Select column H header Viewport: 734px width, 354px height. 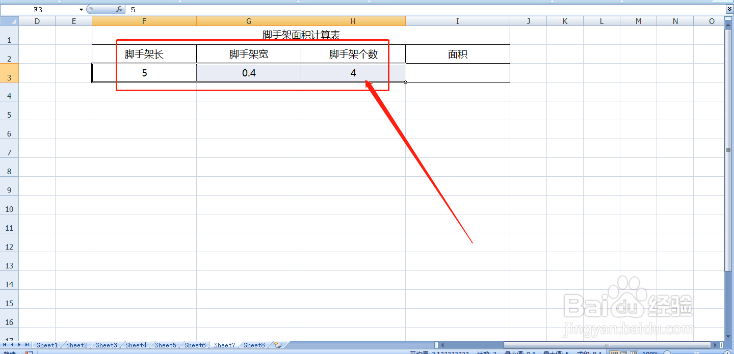point(353,21)
